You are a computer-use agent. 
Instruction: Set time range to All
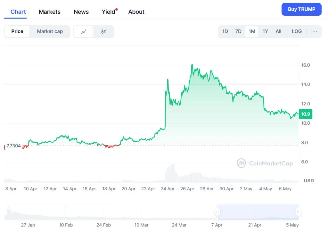(x=278, y=31)
